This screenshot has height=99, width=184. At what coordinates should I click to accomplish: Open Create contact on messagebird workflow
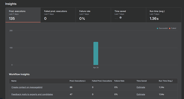(27, 87)
